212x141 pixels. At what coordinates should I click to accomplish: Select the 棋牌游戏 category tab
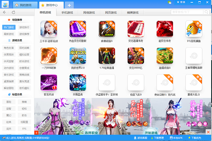[133, 13]
